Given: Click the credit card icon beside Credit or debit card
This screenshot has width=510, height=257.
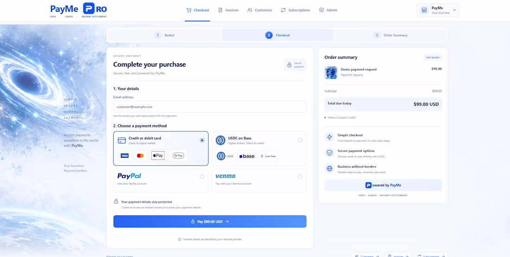Looking at the screenshot, I should click(x=121, y=141).
